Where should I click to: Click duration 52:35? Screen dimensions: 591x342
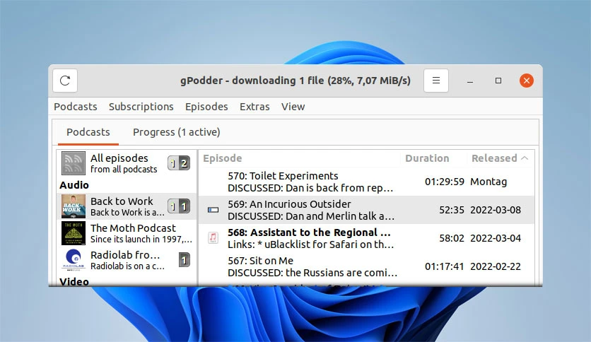coord(452,210)
